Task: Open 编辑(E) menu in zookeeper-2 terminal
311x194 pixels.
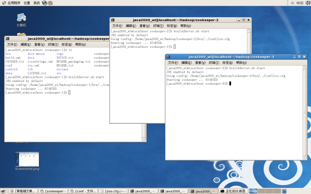Action: (131, 26)
